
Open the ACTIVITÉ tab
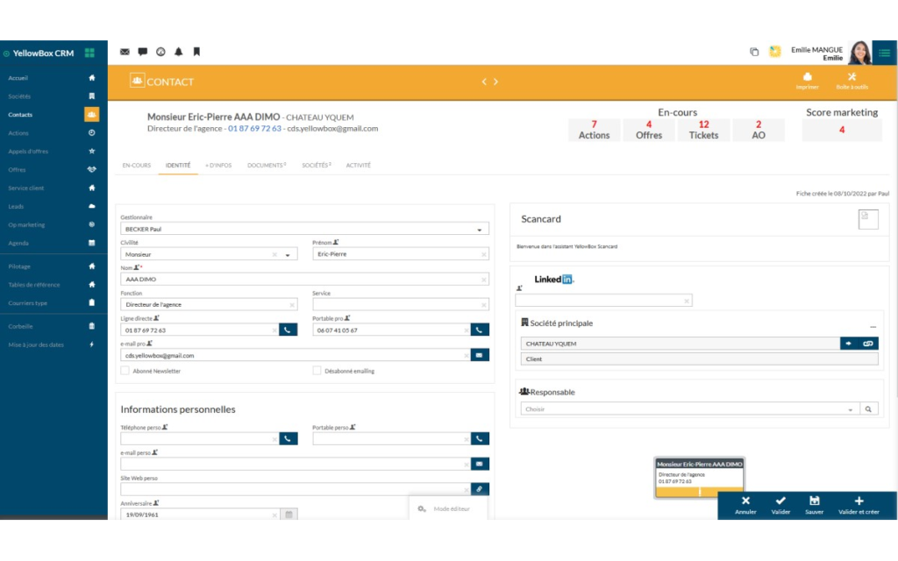(358, 166)
